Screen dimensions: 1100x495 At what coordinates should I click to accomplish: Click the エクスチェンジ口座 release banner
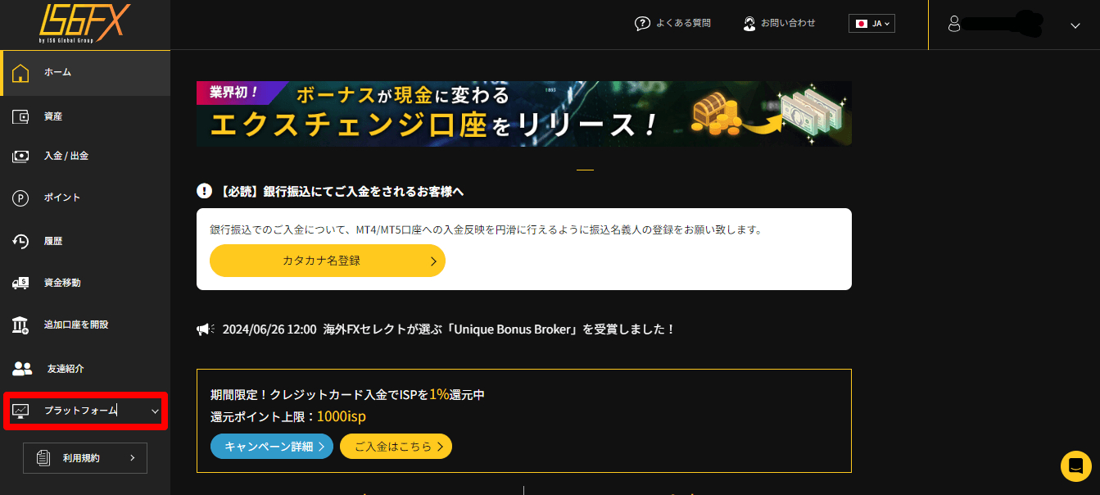[x=523, y=113]
